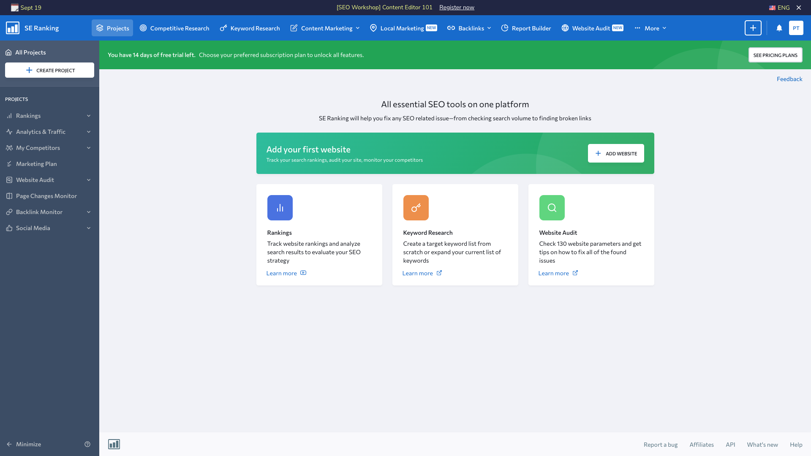This screenshot has height=456, width=811.
Task: Click the orange Keyword Research key icon
Action: (x=416, y=208)
